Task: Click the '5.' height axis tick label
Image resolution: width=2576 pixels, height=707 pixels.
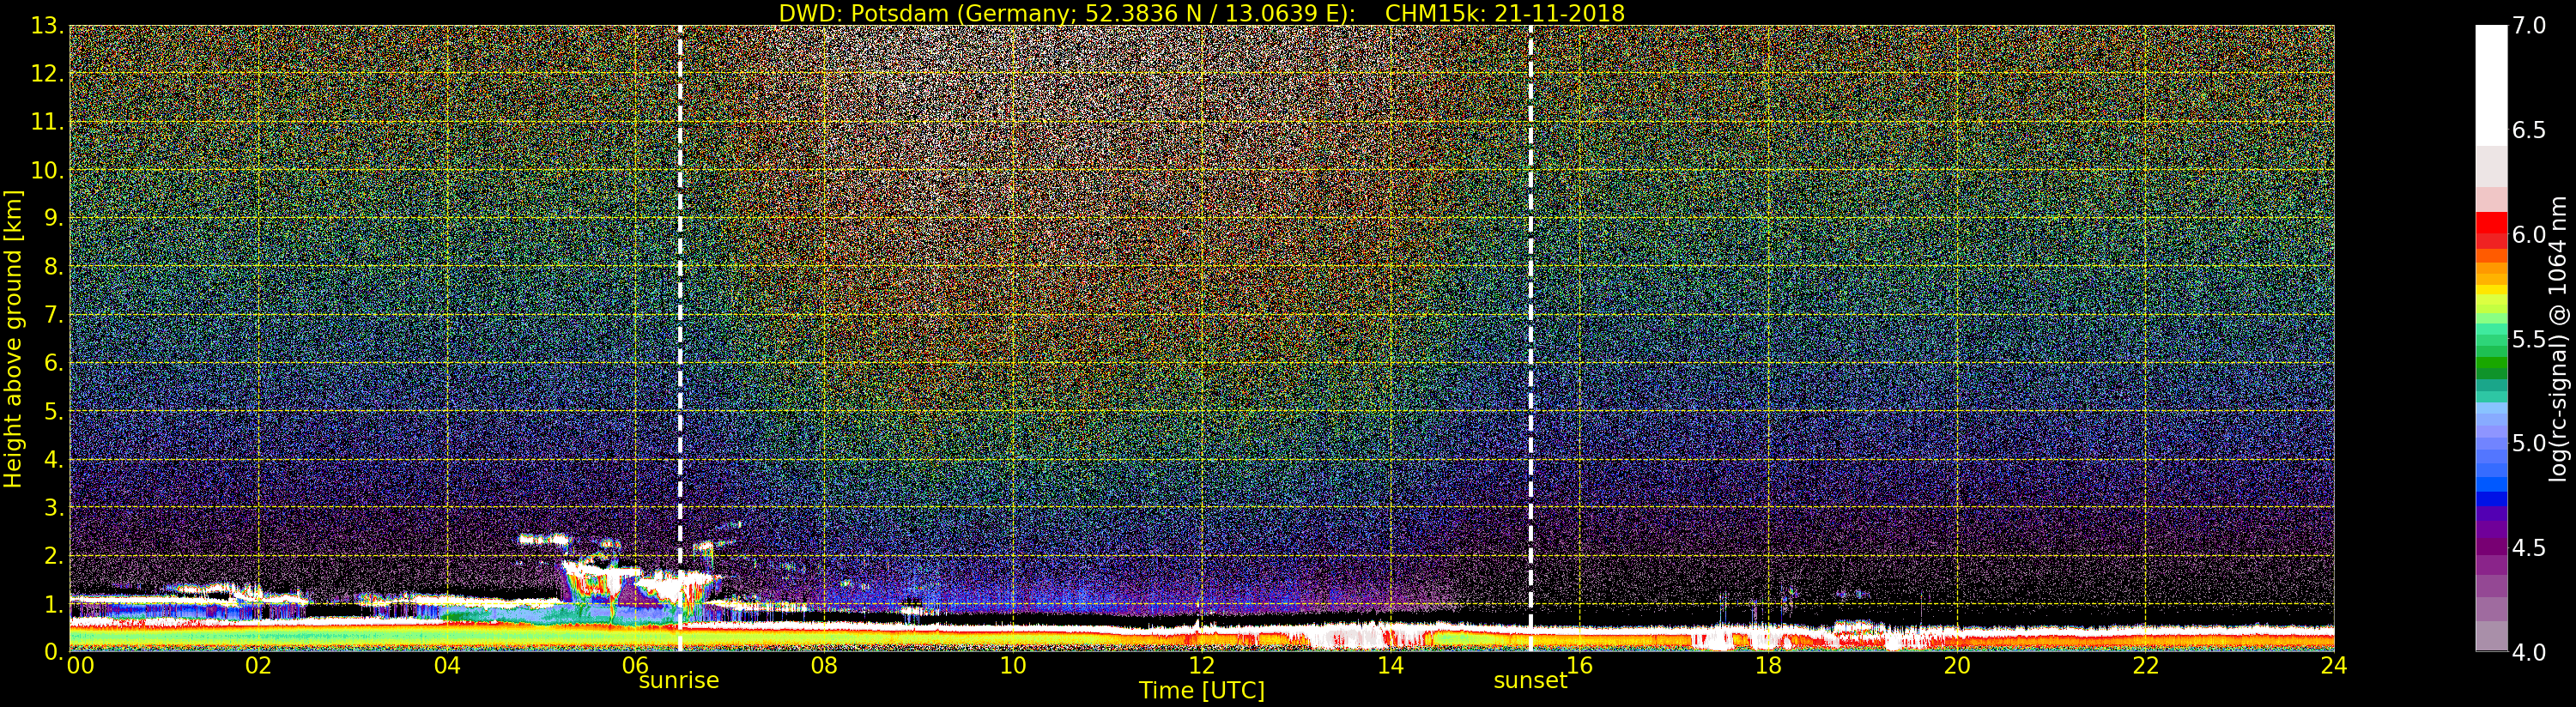Action: click(54, 411)
